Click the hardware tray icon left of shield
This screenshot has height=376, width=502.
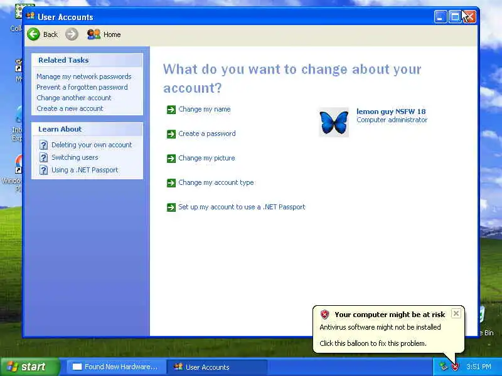[x=443, y=367]
